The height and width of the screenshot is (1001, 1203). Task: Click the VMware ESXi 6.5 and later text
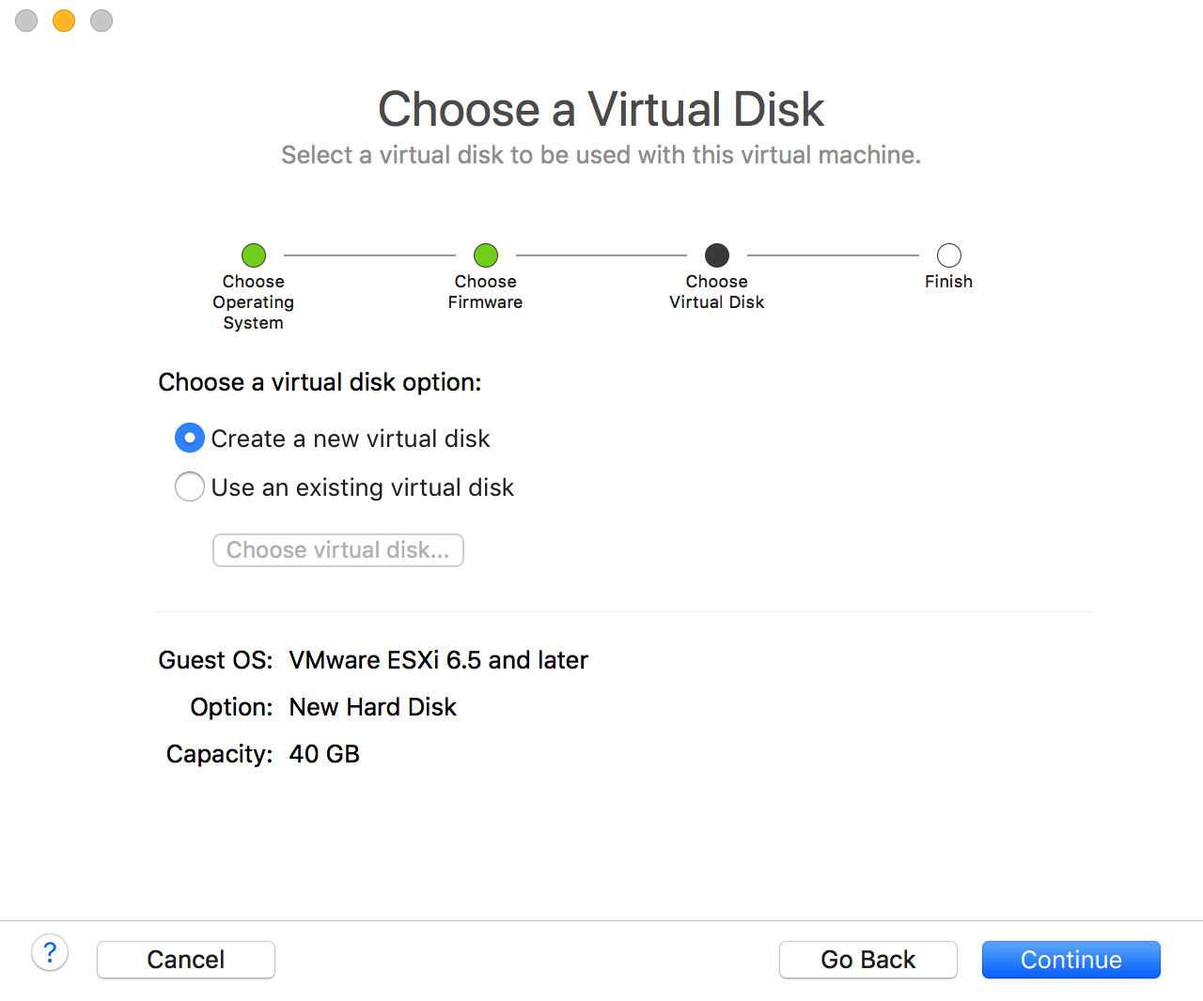438,660
